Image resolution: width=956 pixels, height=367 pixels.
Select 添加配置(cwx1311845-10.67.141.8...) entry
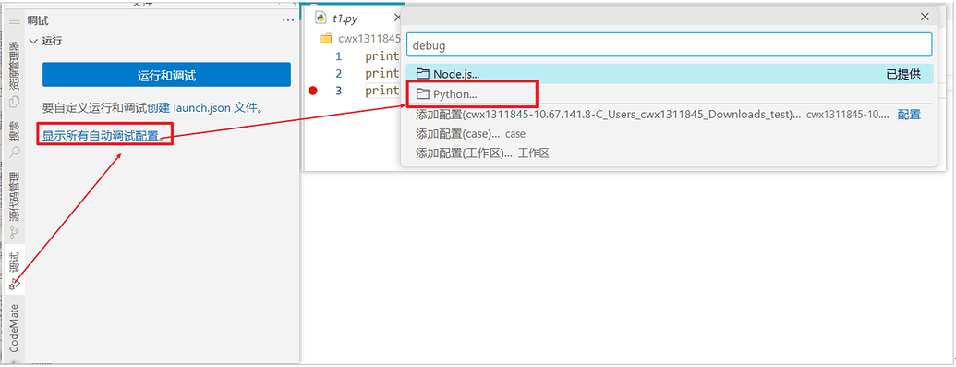(669, 115)
